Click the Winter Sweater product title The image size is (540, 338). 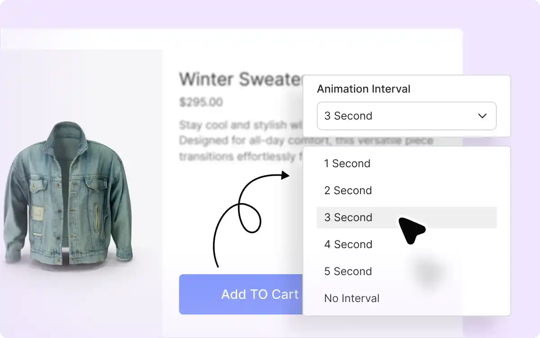tap(242, 80)
